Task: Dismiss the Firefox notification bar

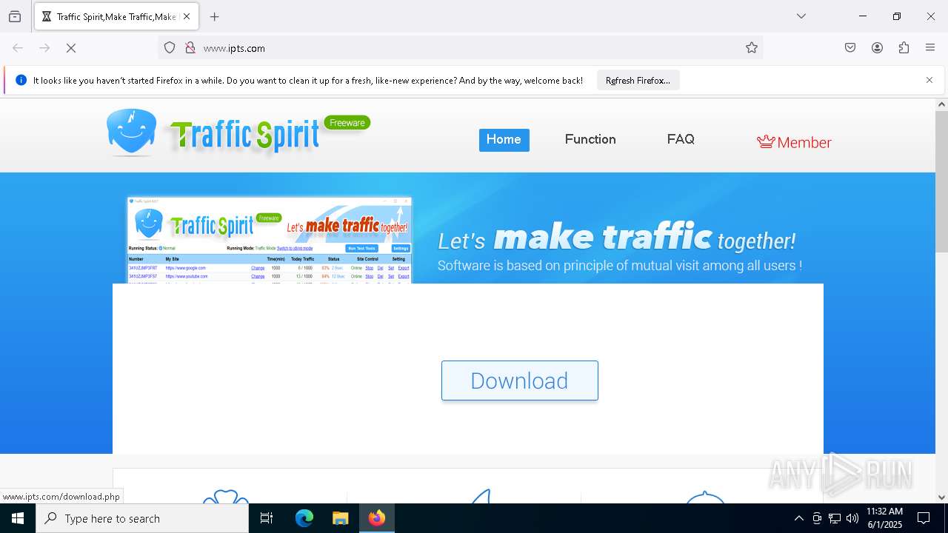Action: (929, 80)
